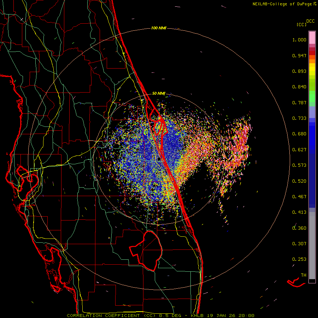This screenshot has height=318, width=318.
Task: Click the 100 NMI range ring label
Action: pyautogui.click(x=159, y=28)
